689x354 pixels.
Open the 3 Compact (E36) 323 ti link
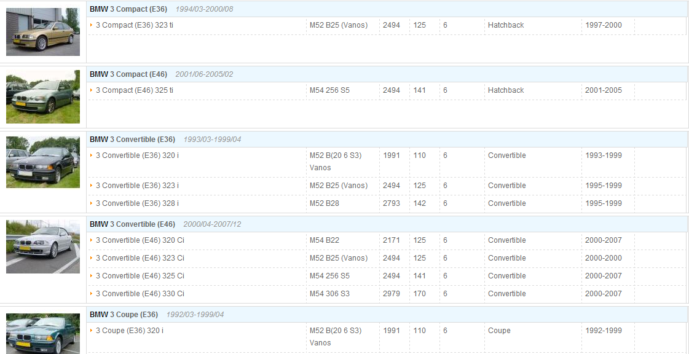135,25
